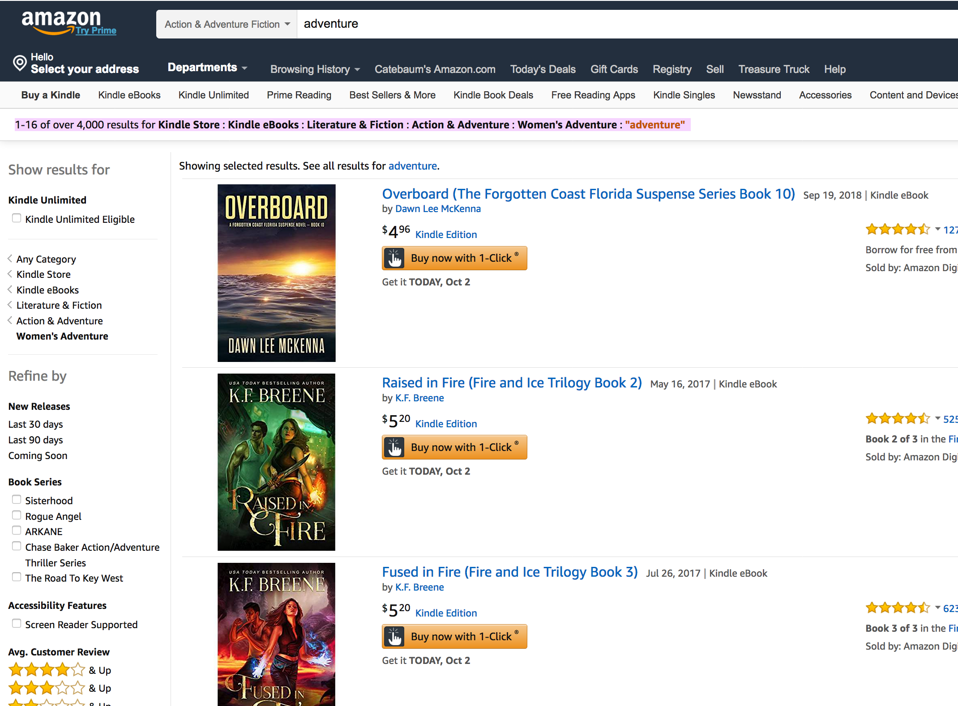Expand rating arrow for Fused in Fire
The width and height of the screenshot is (958, 706).
pos(937,608)
